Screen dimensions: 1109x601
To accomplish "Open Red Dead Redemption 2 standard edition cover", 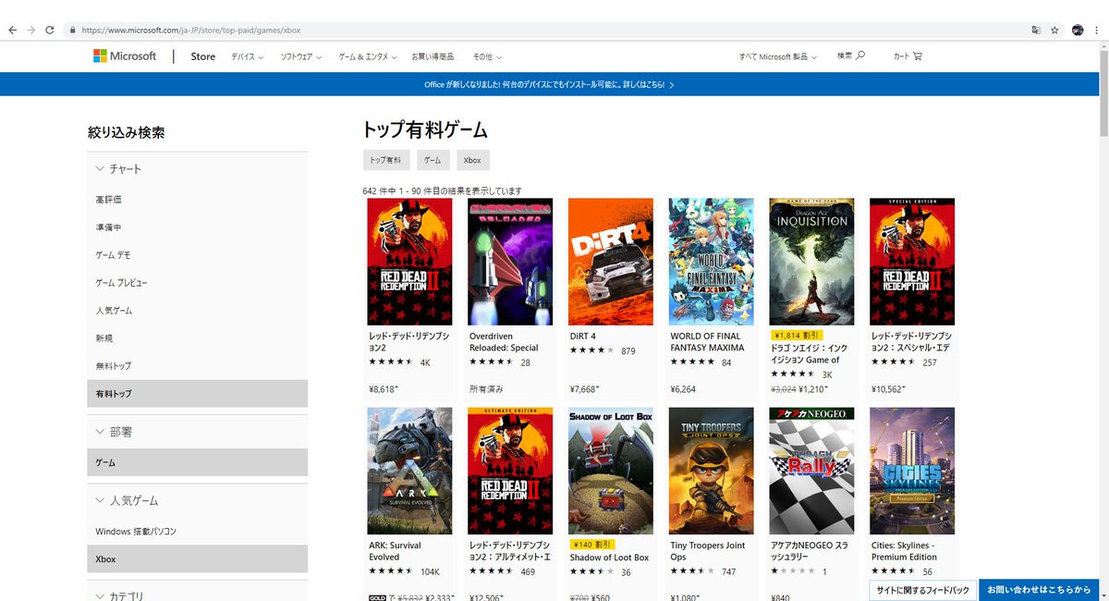I will coord(409,262).
